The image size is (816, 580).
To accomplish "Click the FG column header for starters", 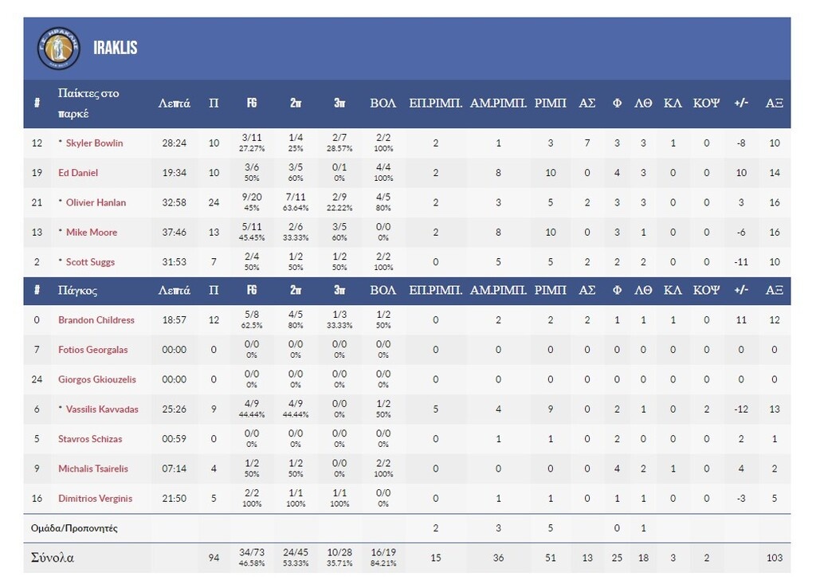I will tap(252, 104).
